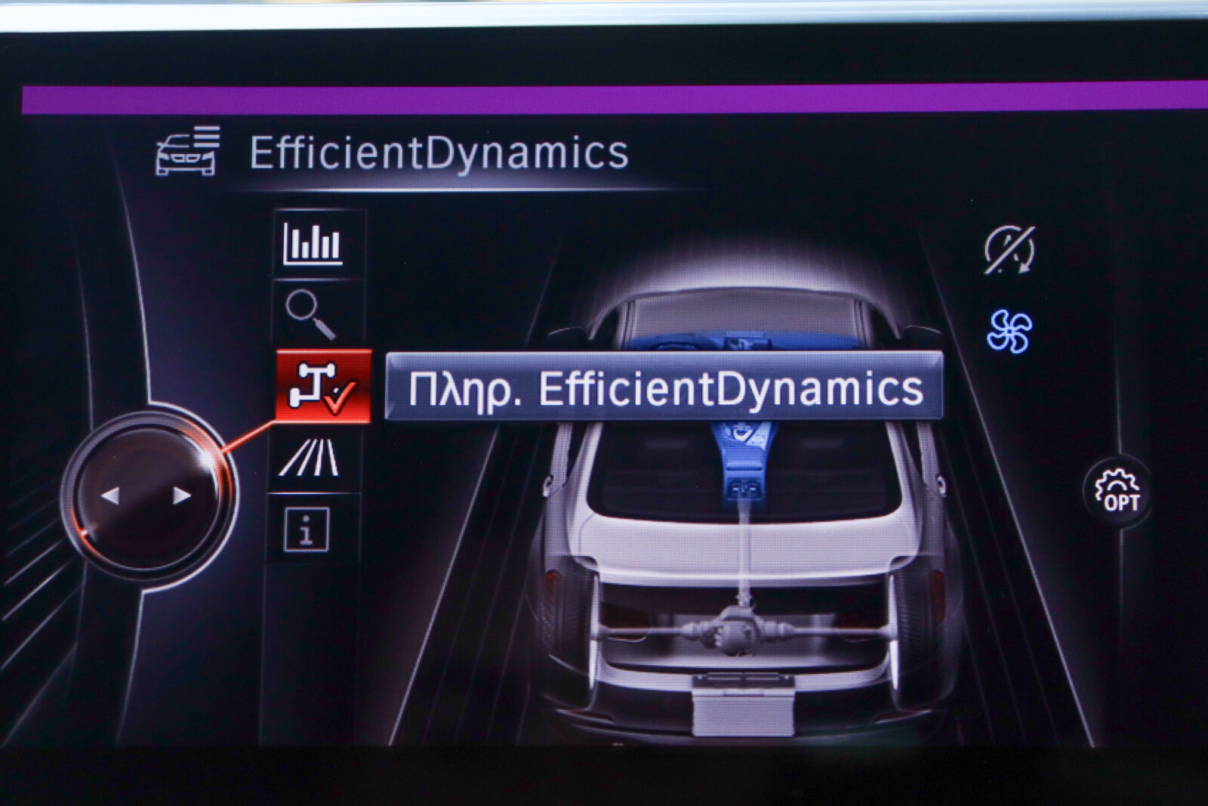Select the blue fan climate icon
Screen dimensions: 1208x806
[x=1009, y=331]
